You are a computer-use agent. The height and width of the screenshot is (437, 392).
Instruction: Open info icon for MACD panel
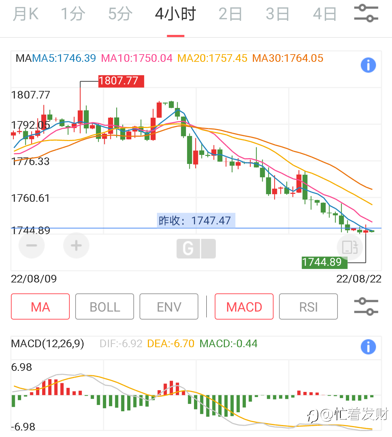pyautogui.click(x=368, y=347)
